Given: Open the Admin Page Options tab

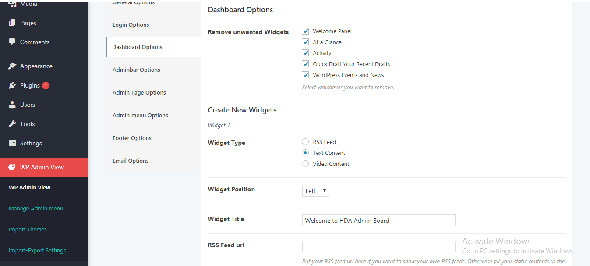Looking at the screenshot, I should click(153, 93).
